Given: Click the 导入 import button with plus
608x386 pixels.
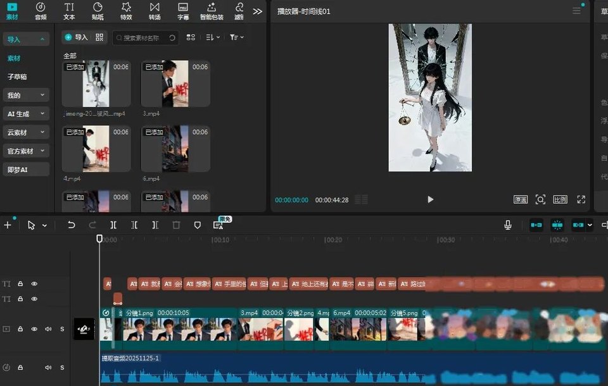Looking at the screenshot, I should click(77, 37).
